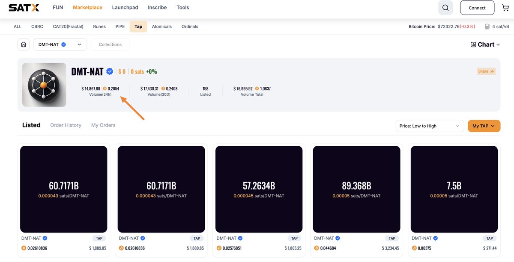514x262 pixels.
Task: Expand the My TAP dropdown
Action: tap(484, 126)
